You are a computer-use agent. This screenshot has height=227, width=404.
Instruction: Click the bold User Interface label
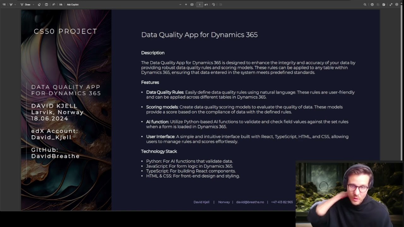160,137
